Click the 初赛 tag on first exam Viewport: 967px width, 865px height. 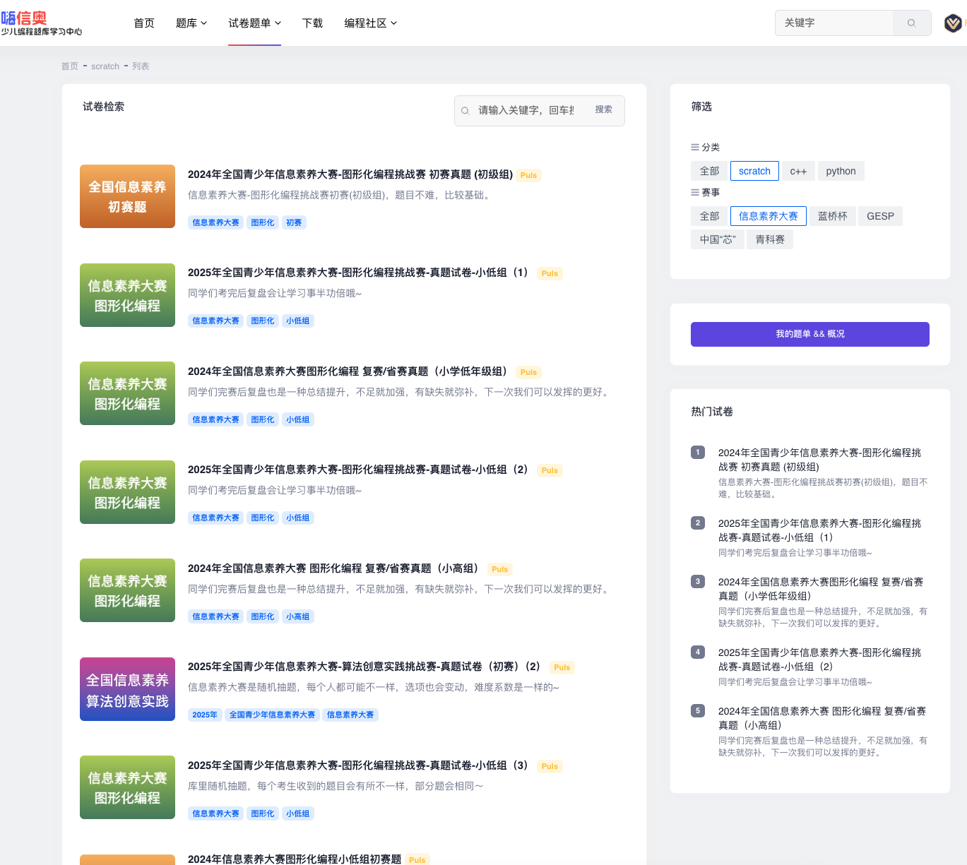294,222
